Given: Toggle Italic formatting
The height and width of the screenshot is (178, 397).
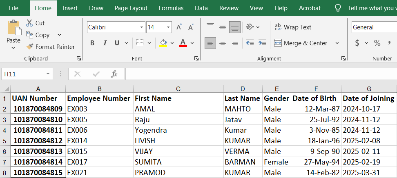Looking at the screenshot, I should 105,43.
